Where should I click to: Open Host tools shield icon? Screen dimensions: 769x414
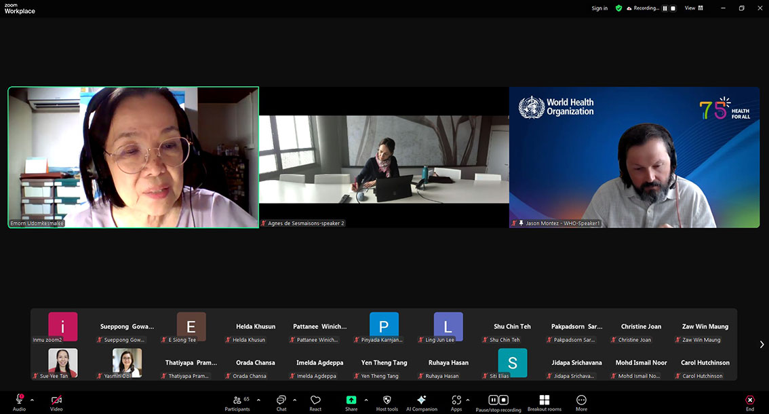click(x=387, y=402)
